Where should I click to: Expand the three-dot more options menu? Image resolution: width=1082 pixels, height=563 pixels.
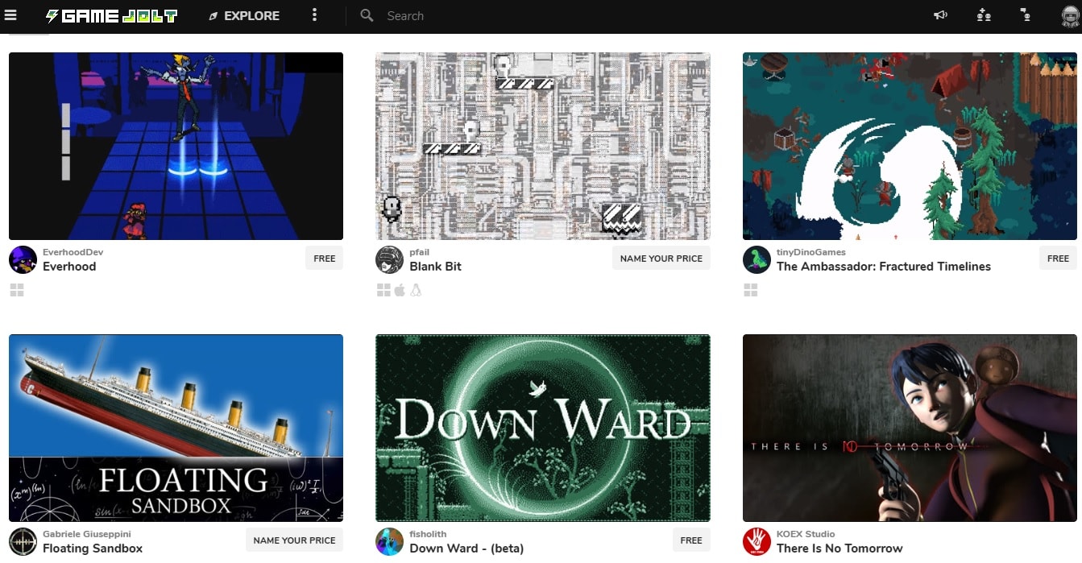(x=314, y=15)
